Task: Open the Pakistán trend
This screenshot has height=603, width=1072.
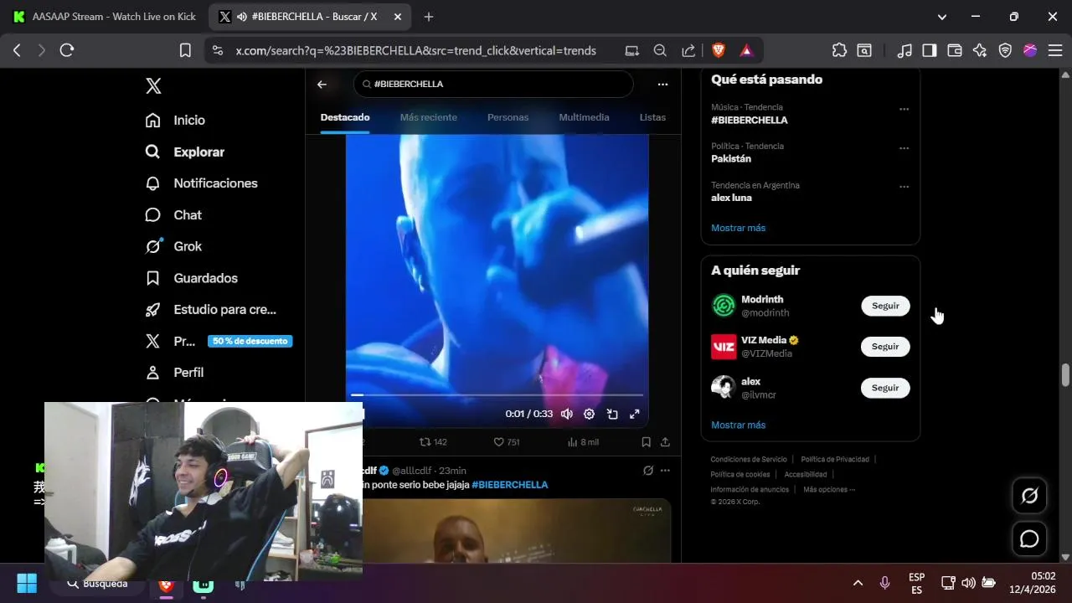Action: 731,158
